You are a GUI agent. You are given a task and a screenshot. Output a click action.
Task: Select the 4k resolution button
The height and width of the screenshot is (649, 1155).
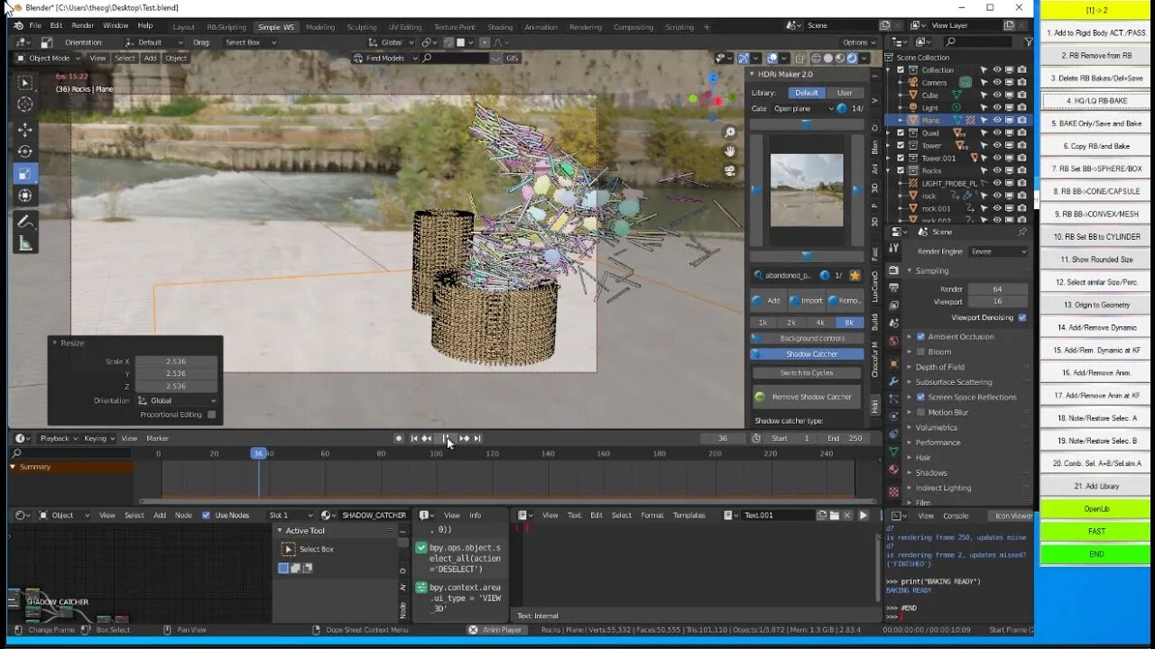coord(820,323)
